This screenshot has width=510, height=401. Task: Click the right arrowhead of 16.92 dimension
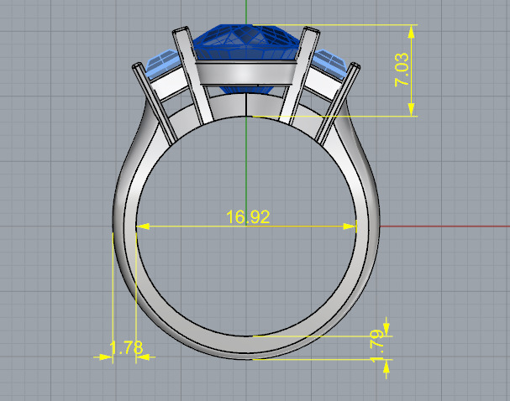[350, 227]
